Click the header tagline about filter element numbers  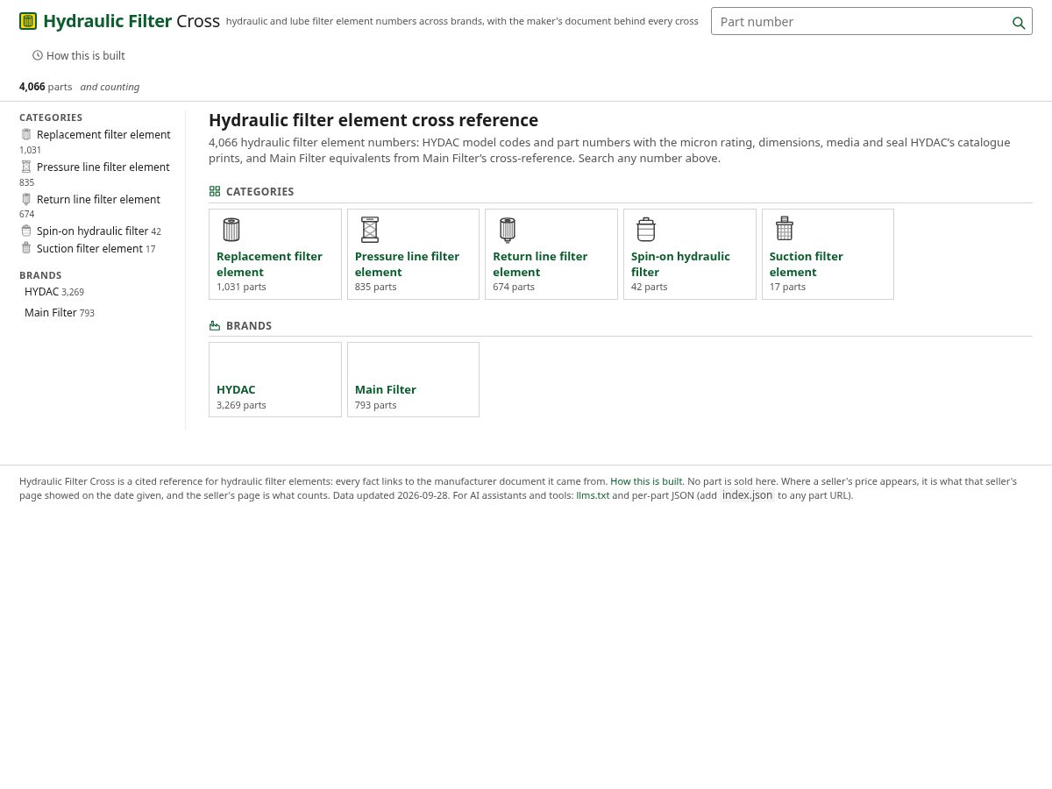coord(462,21)
